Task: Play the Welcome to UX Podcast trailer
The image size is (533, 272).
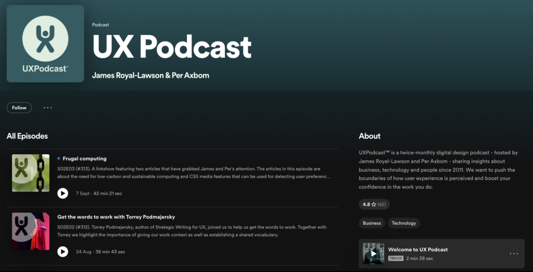Action: (x=373, y=253)
